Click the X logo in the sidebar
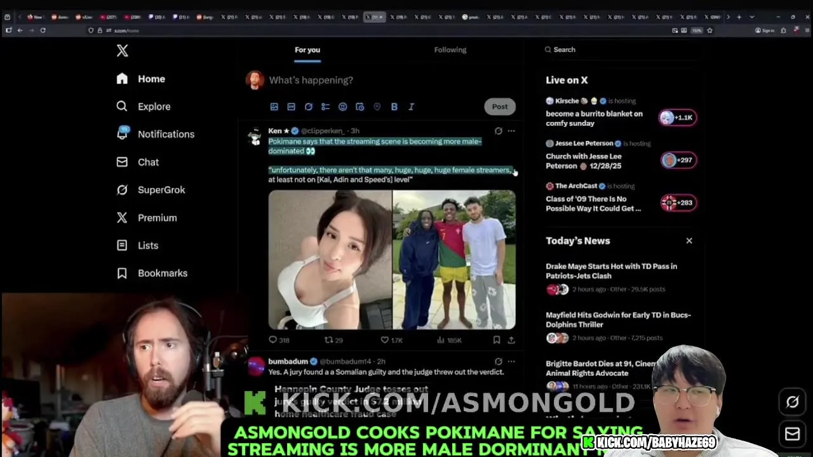This screenshot has height=457, width=813. coord(123,51)
